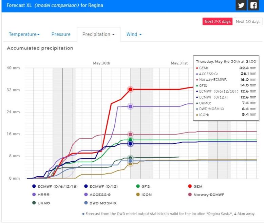This screenshot has width=264, height=223.
Task: Click the tooltip ACCESS-G value '26.1 mm'
Action: tap(248, 74)
